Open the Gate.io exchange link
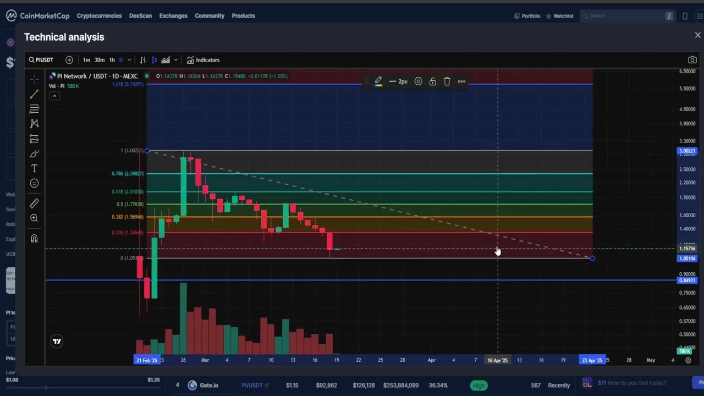 tap(203, 386)
